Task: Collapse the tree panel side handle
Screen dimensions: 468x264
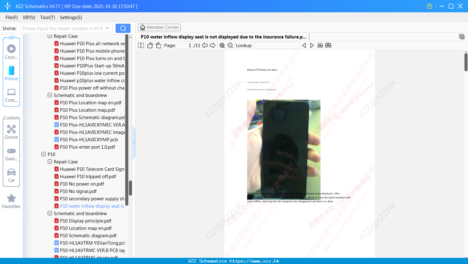Action: point(134,142)
